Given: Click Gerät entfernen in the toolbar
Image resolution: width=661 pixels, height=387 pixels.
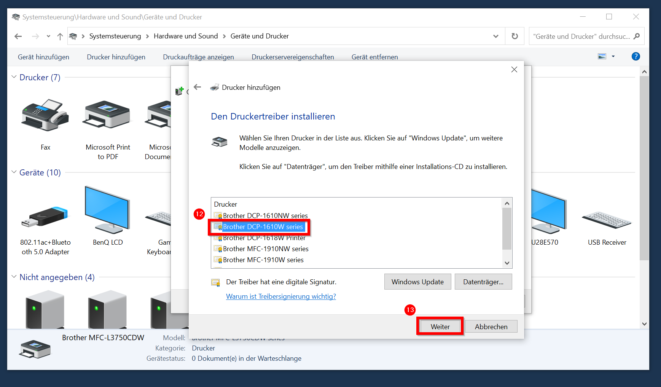Looking at the screenshot, I should [374, 57].
